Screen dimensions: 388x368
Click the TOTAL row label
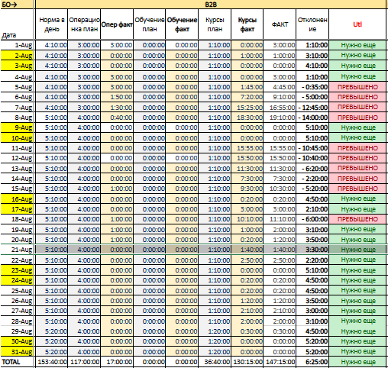click(x=17, y=362)
